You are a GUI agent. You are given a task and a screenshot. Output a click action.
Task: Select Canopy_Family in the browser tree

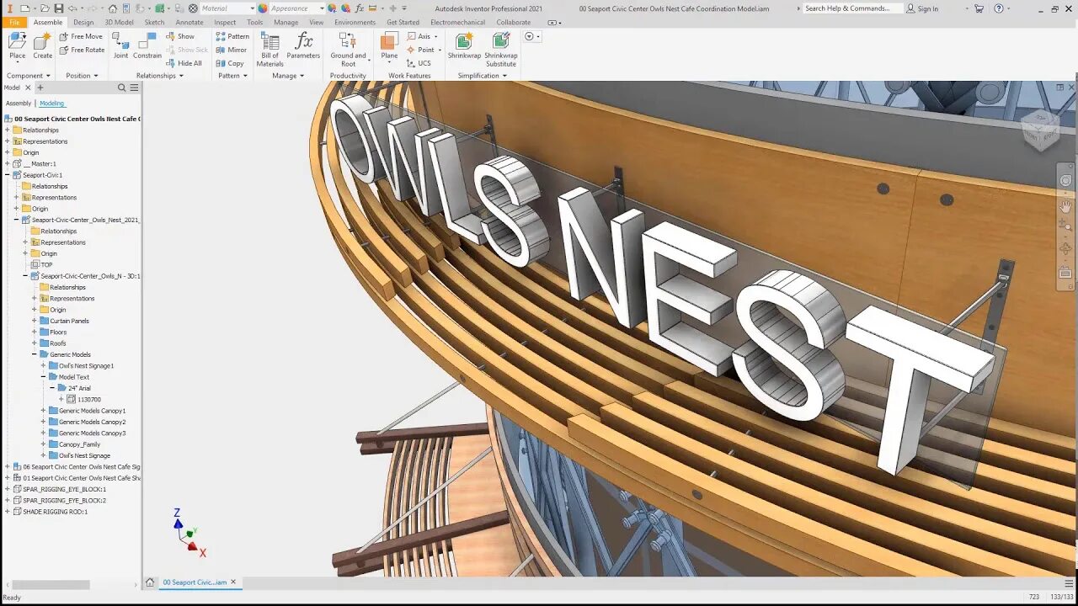79,444
